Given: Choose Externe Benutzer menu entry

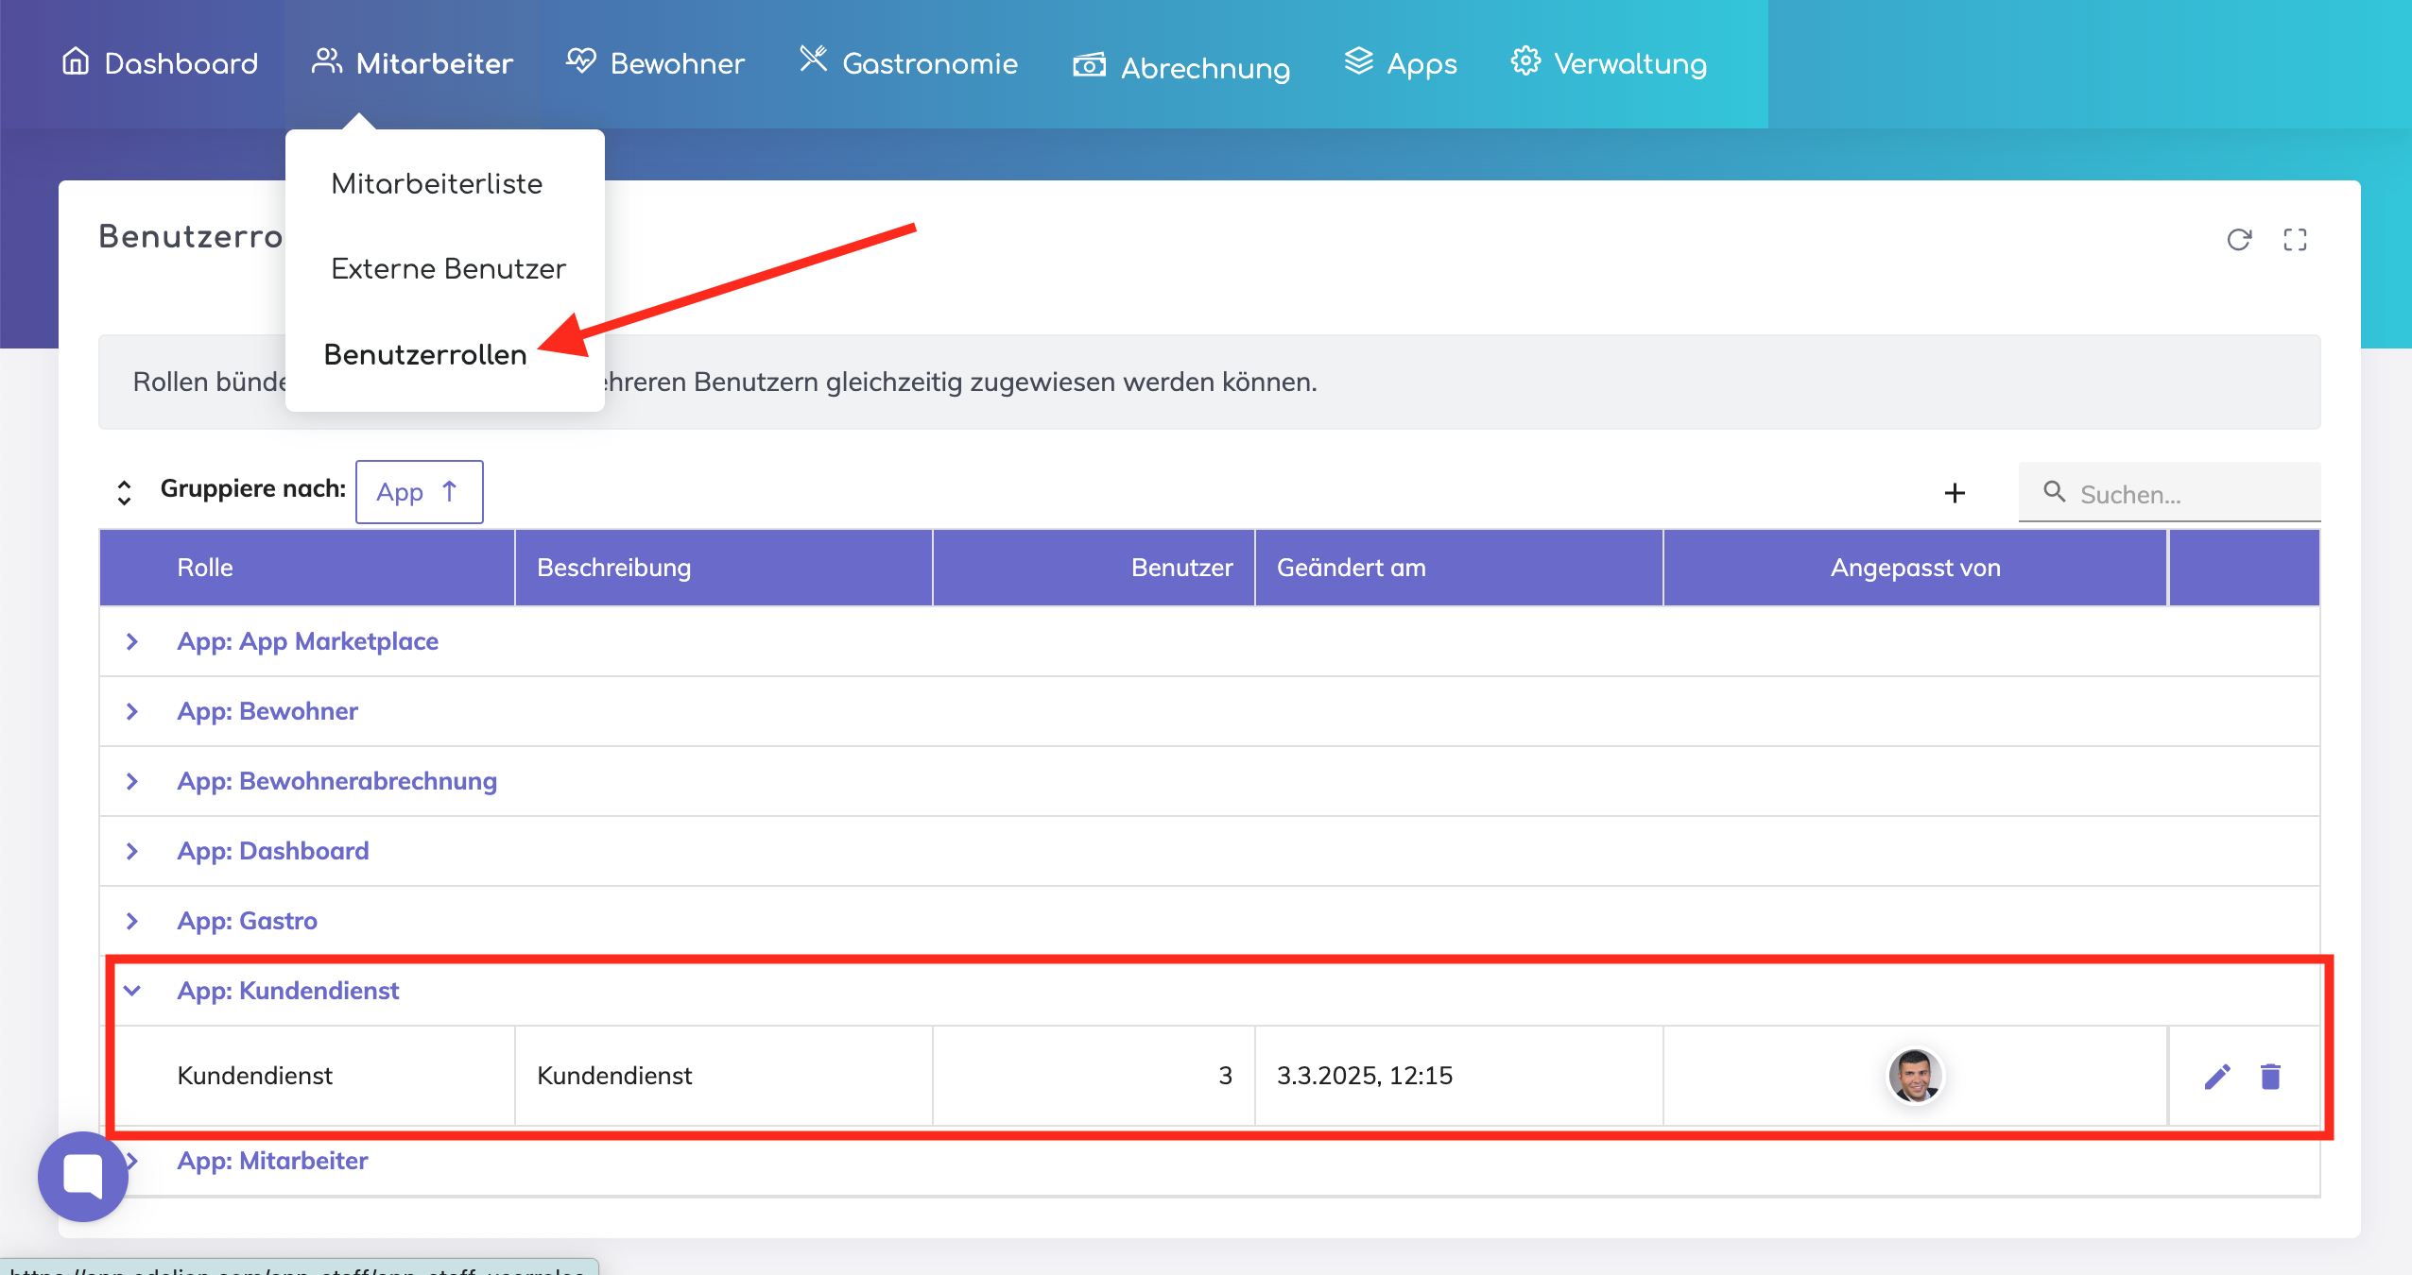Looking at the screenshot, I should coord(448,269).
